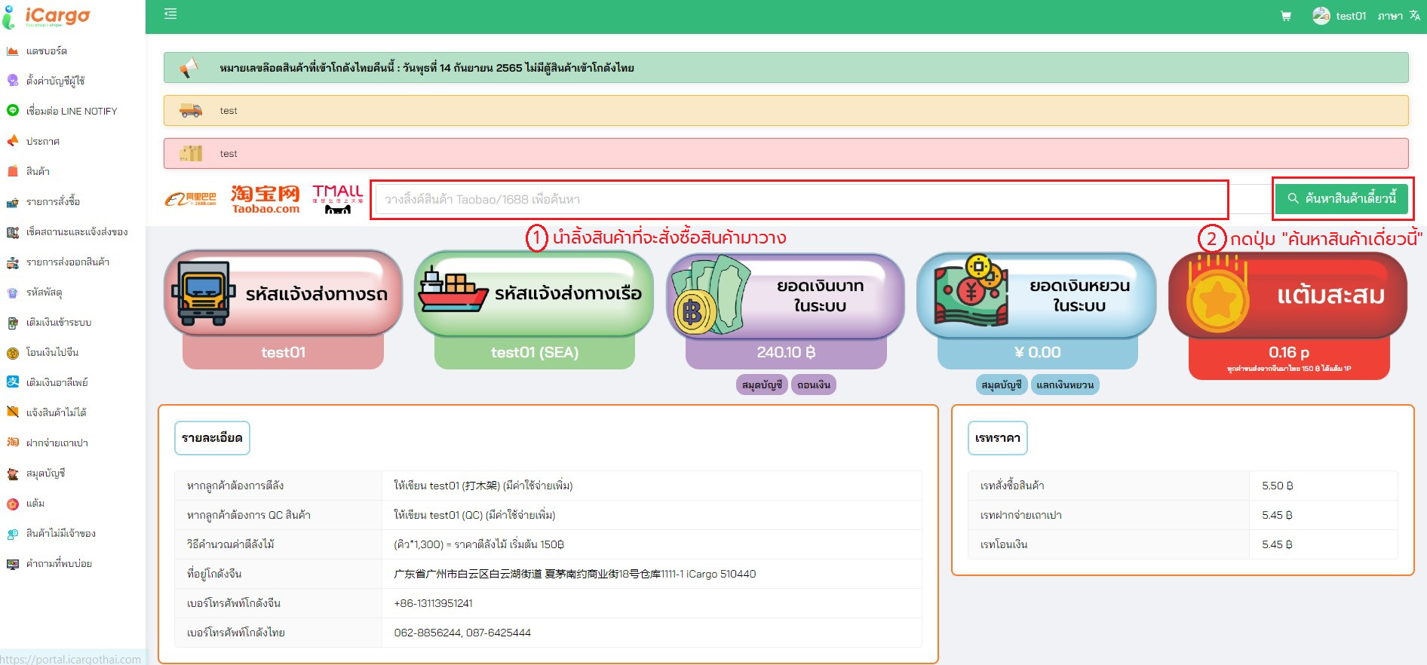Open ยอดเงินหยวนในระบบ balance card
This screenshot has height=665, width=1427.
point(1036,296)
